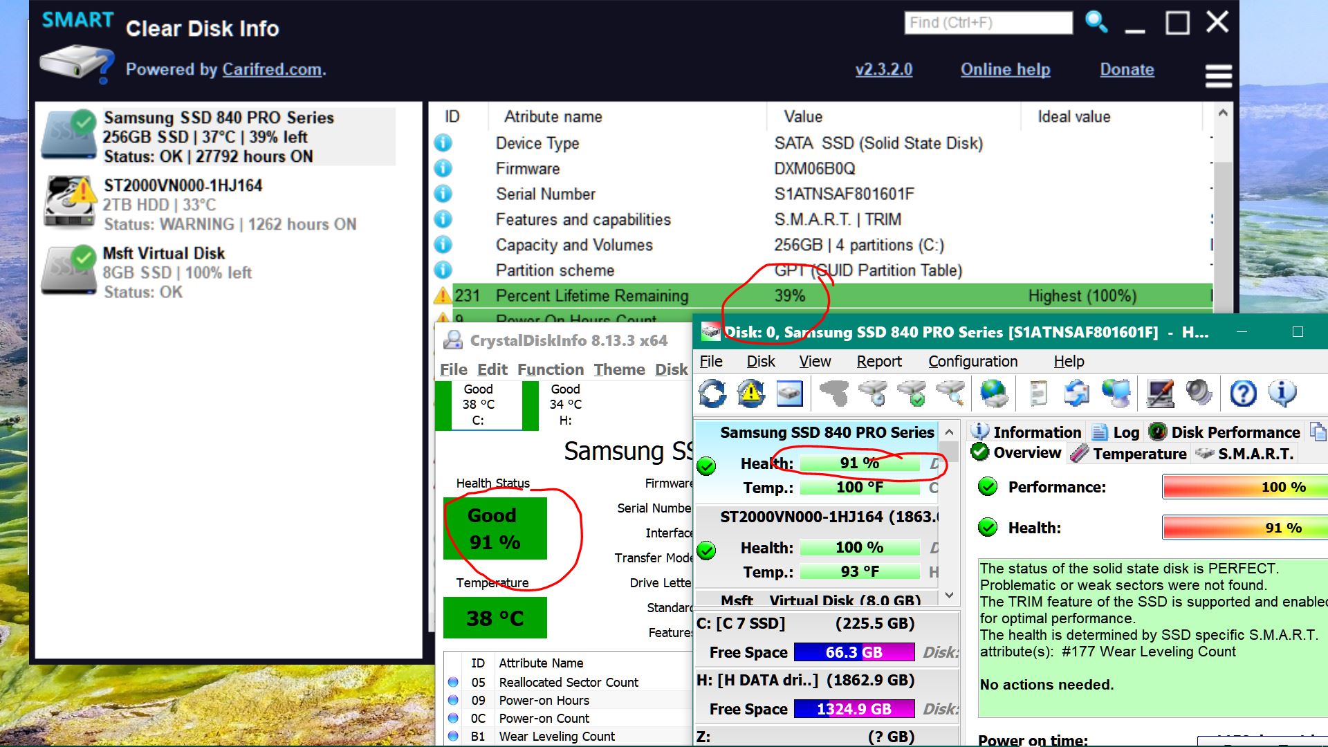
Task: Switch to the Log tab
Action: (1116, 432)
